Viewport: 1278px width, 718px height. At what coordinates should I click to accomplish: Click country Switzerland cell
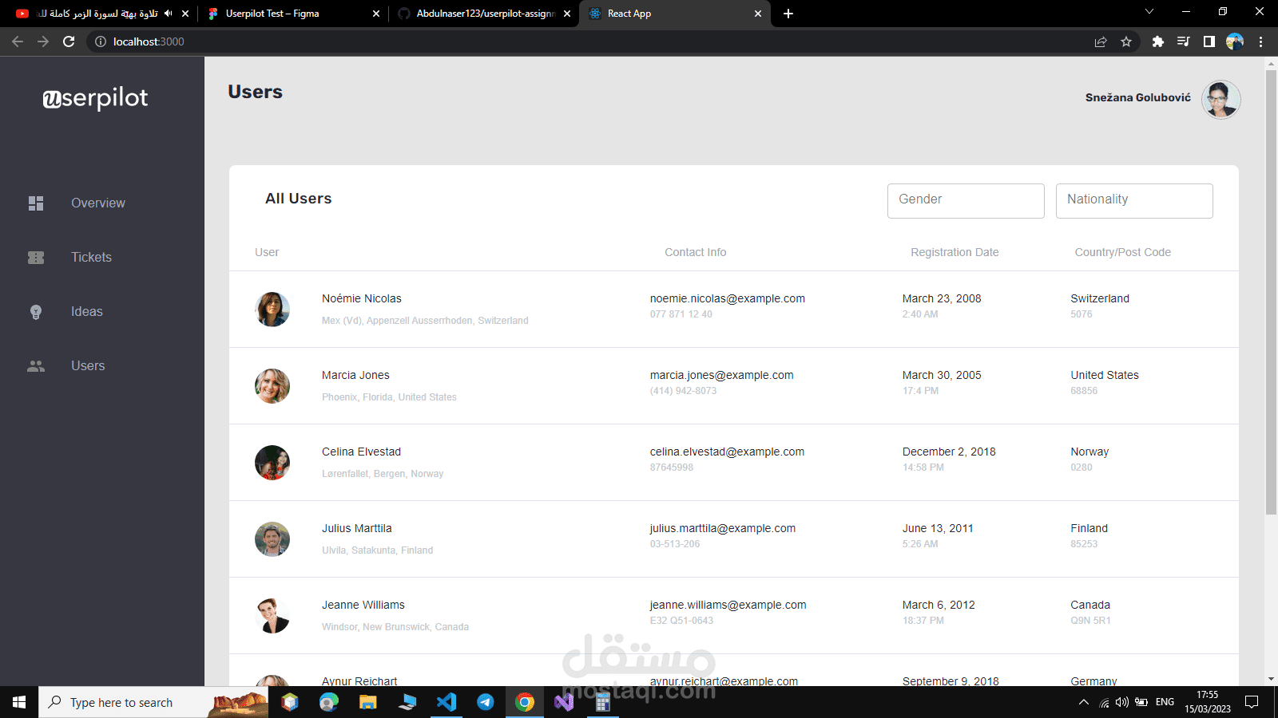[x=1100, y=298]
